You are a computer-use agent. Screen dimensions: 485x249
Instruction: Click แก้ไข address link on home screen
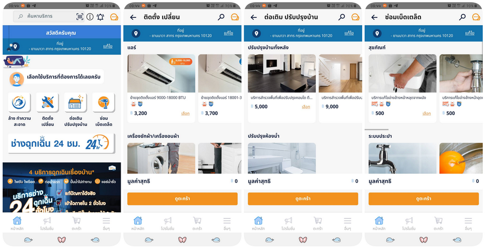coord(108,46)
